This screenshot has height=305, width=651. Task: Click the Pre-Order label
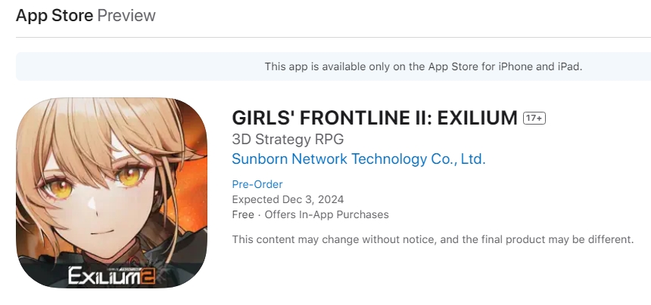coord(257,184)
